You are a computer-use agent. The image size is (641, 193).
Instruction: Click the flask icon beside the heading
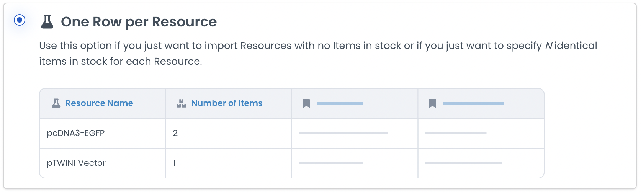47,22
